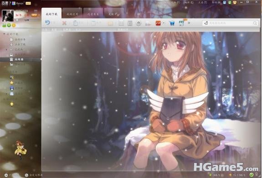Select the item below 垃圾箱 in sidebar
262x178 pixels.
(18, 64)
